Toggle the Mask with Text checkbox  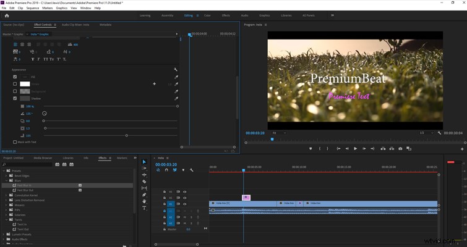(x=15, y=142)
